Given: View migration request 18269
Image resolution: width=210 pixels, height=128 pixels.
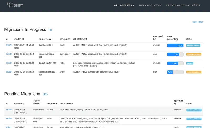Looking at the screenshot, I should [x=9, y=72].
